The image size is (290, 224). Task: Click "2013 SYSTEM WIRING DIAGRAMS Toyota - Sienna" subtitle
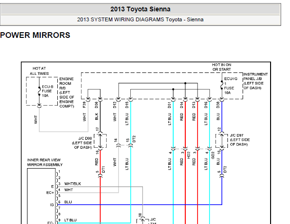pos(140,19)
